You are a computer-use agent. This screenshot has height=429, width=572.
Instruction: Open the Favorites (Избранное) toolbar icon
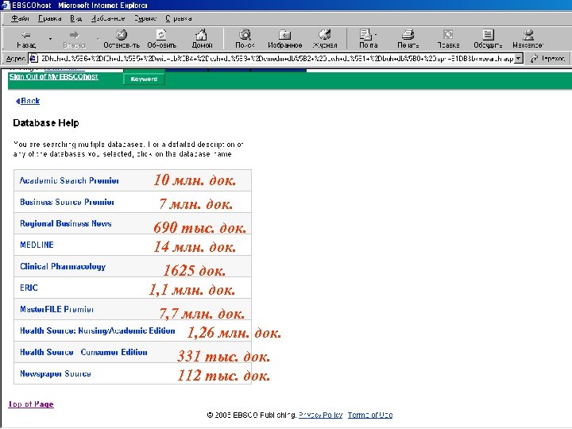284,35
